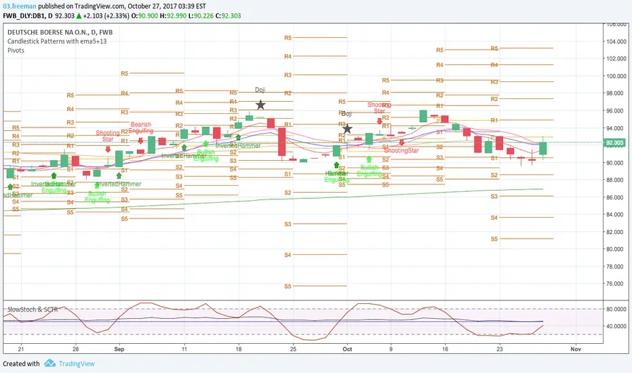Open the 03.freeman author profile link
632x373 pixels.
(20, 6)
